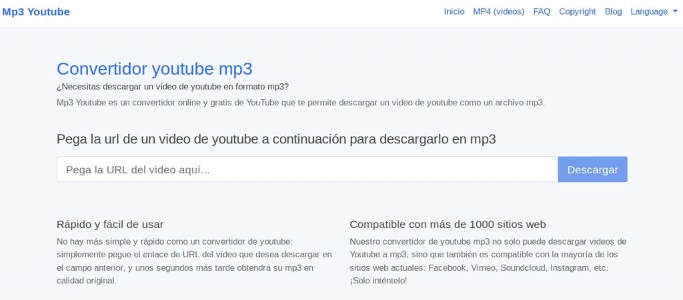The height and width of the screenshot is (300, 683).
Task: Click the '¿Necesitas descargar un video' subtitle
Action: click(x=173, y=87)
